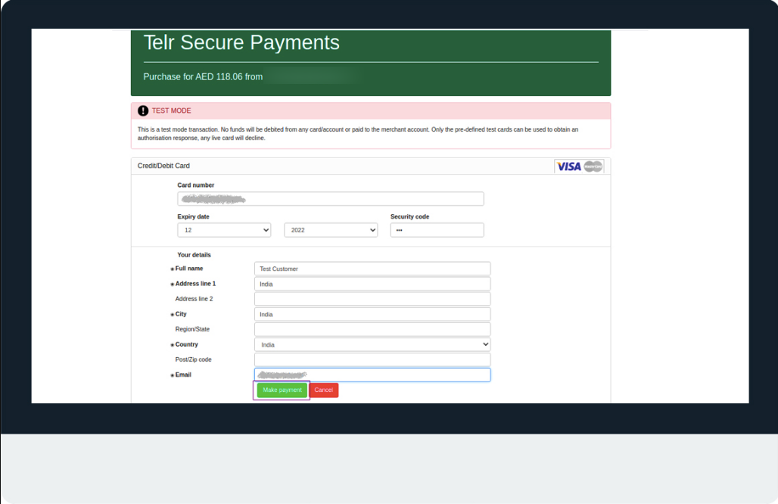This screenshot has width=778, height=504.
Task: Click the Address line 2 label
Action: 194,299
